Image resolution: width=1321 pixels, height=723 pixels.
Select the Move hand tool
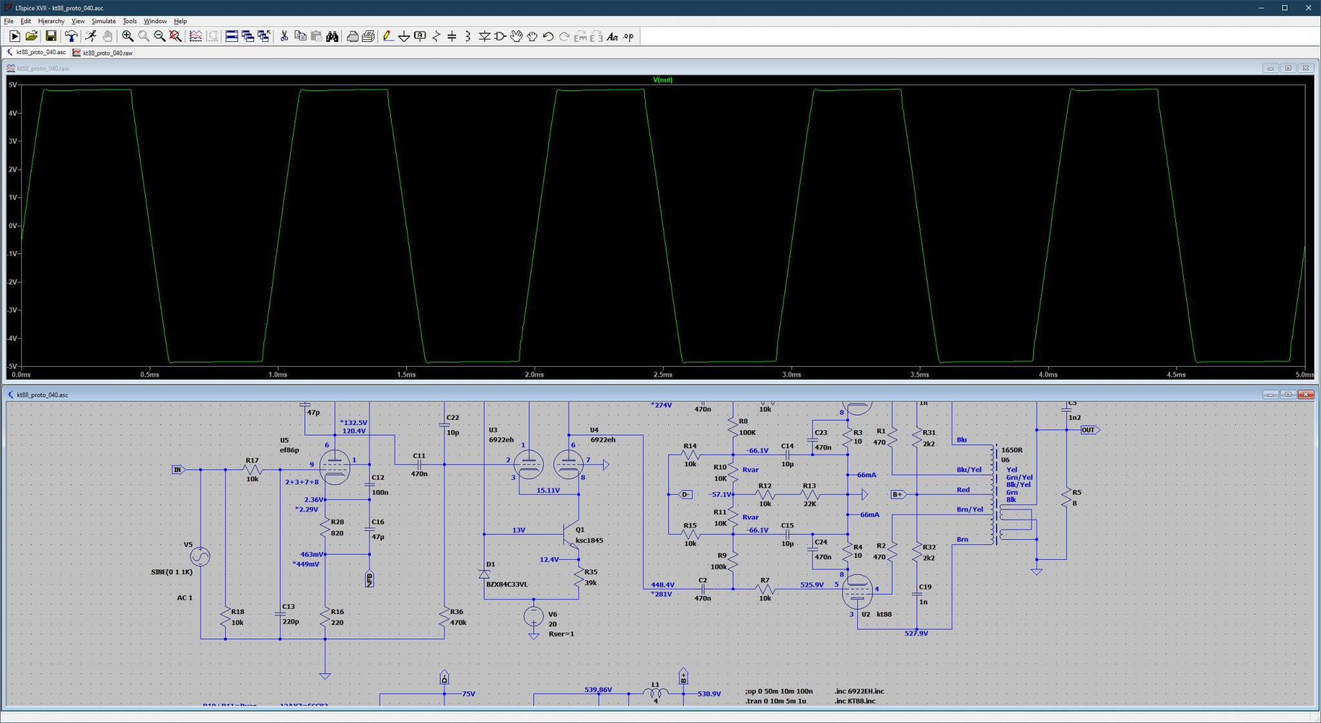coord(516,36)
